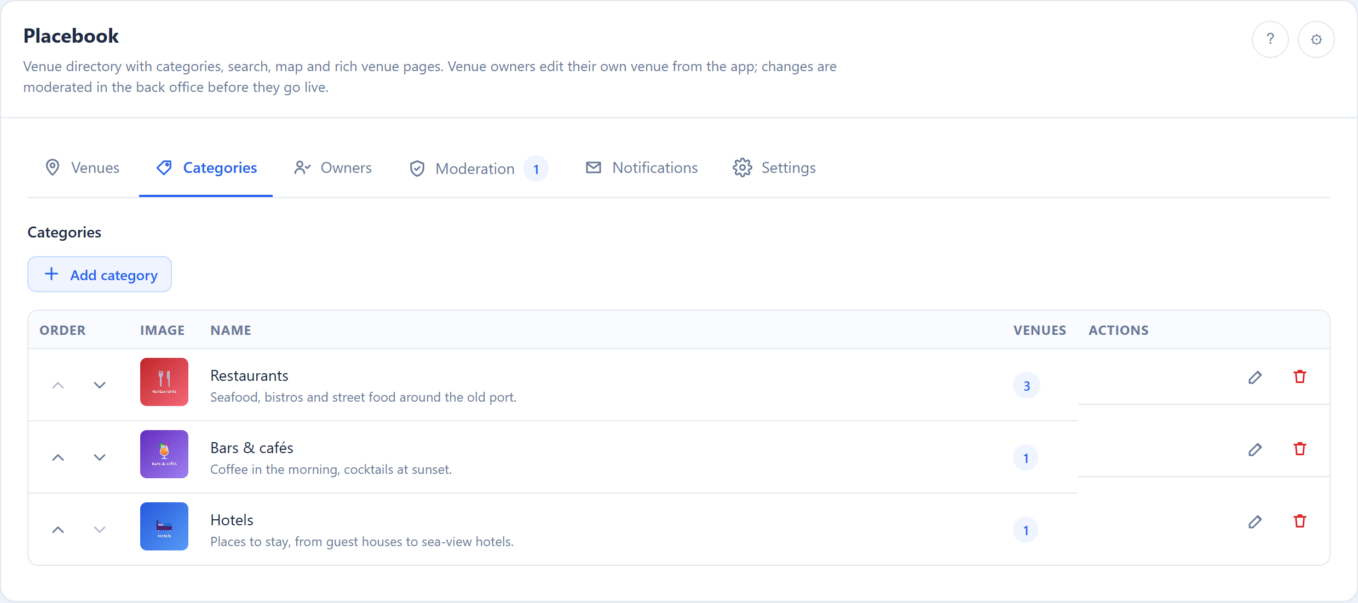
Task: Click the VENUES column header
Action: (x=1039, y=331)
